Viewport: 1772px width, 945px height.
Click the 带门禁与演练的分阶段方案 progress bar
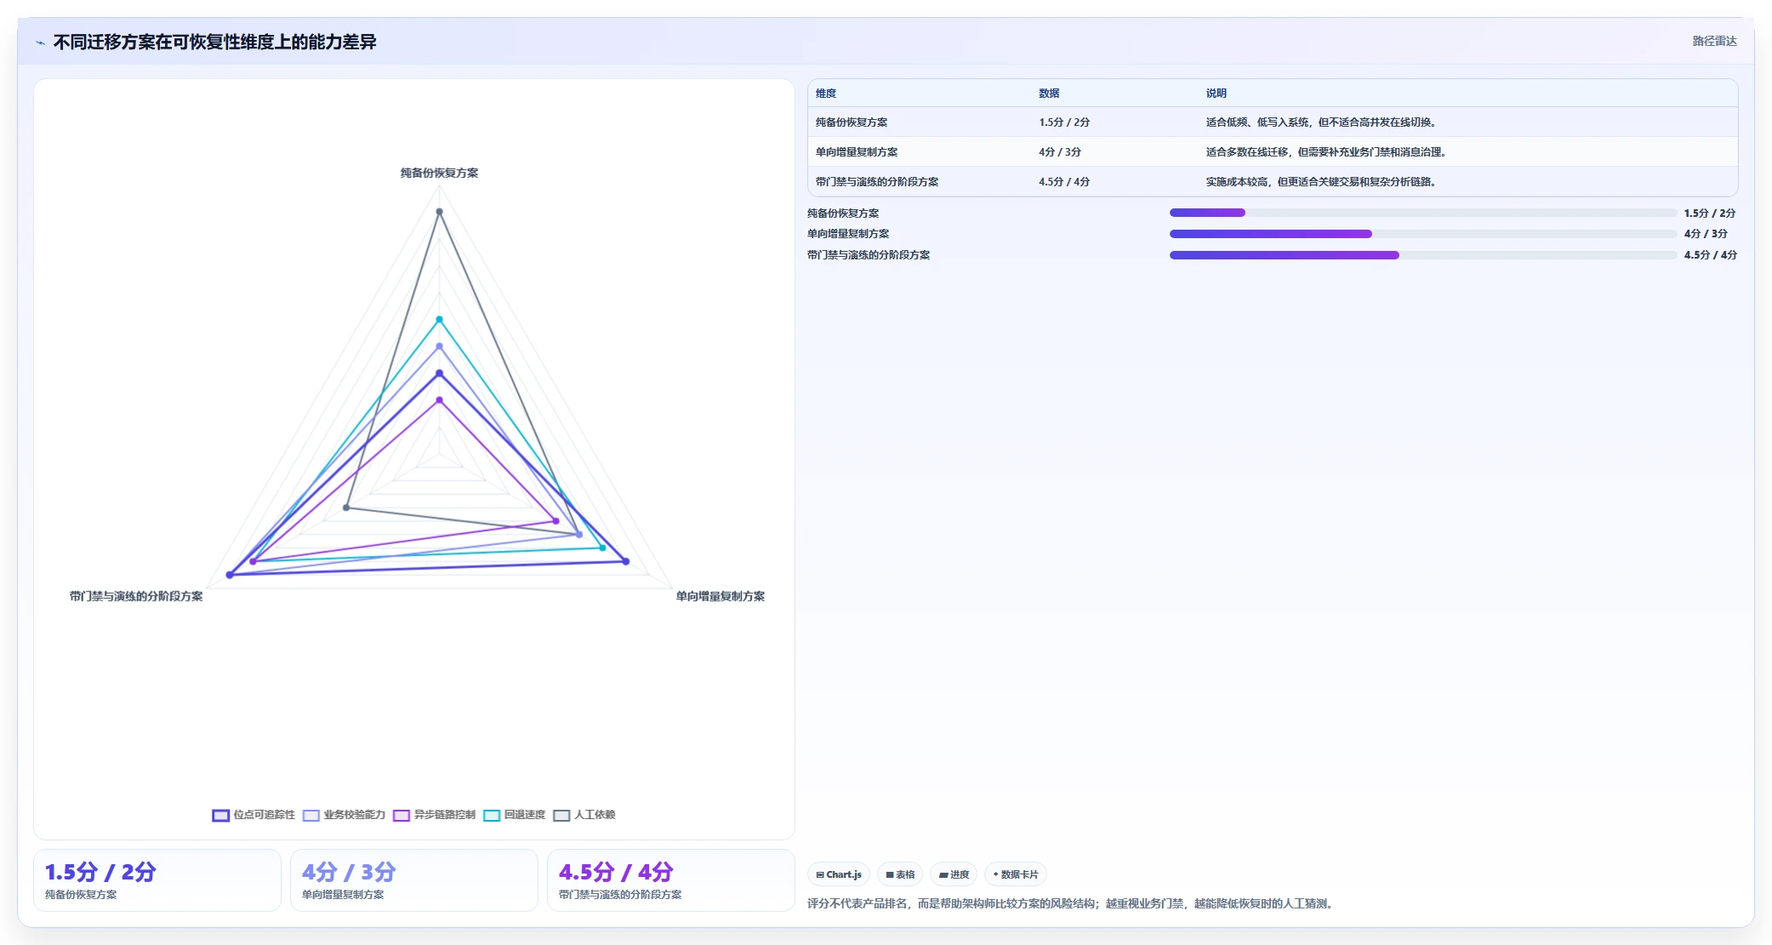tap(1423, 255)
